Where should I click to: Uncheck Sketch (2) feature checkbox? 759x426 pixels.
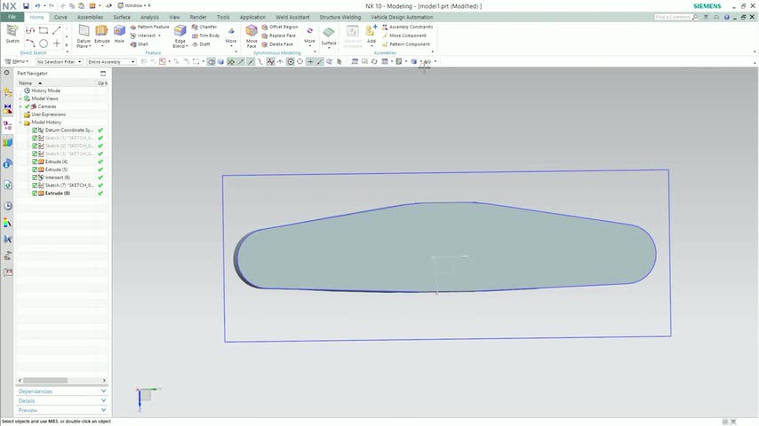pos(35,146)
